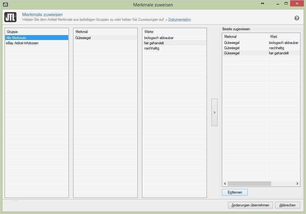The height and width of the screenshot is (214, 306).
Task: Open the Dokumentation link
Action: (x=180, y=19)
